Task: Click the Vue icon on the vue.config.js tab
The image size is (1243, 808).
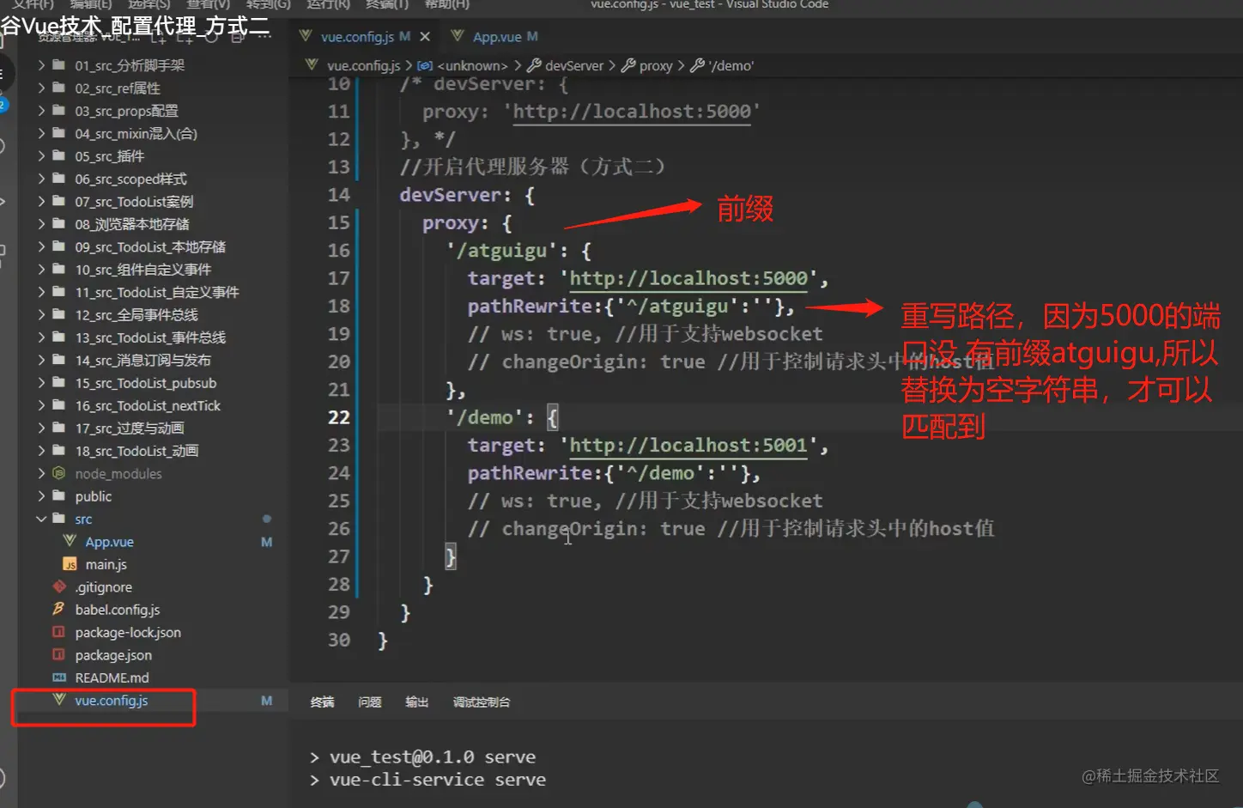Action: point(306,36)
